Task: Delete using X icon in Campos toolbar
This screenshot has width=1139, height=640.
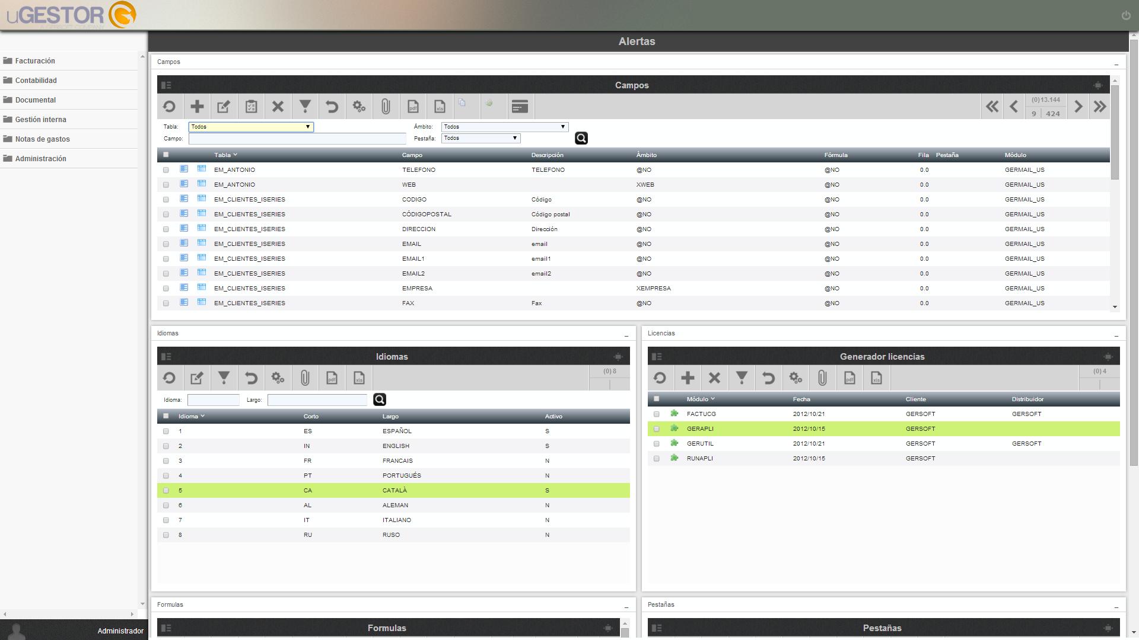Action: pos(278,107)
